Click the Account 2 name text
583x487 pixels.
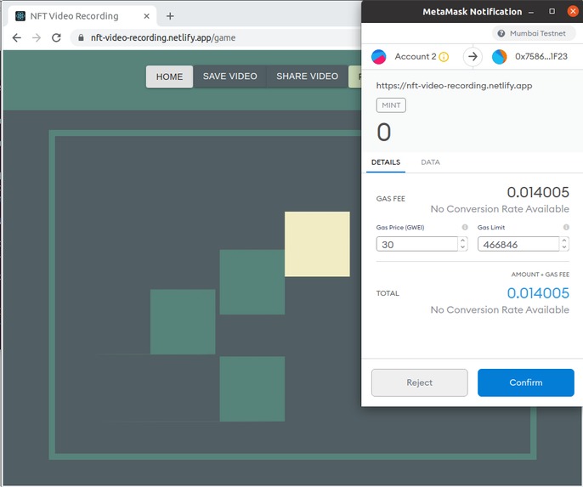[x=416, y=56]
